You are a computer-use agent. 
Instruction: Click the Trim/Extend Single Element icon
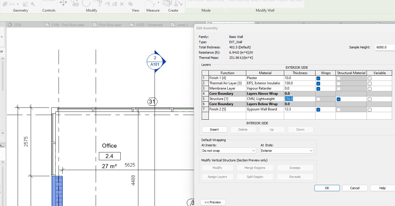107,4
